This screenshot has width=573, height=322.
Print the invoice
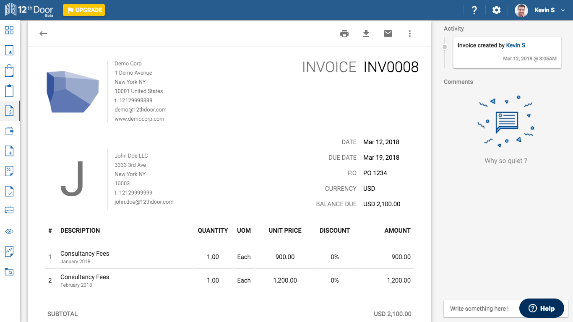tap(344, 34)
